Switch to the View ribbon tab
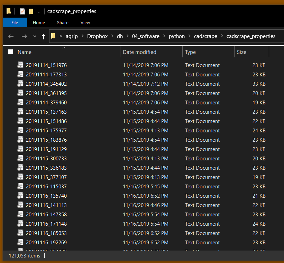The width and height of the screenshot is (284, 263). 85,22
